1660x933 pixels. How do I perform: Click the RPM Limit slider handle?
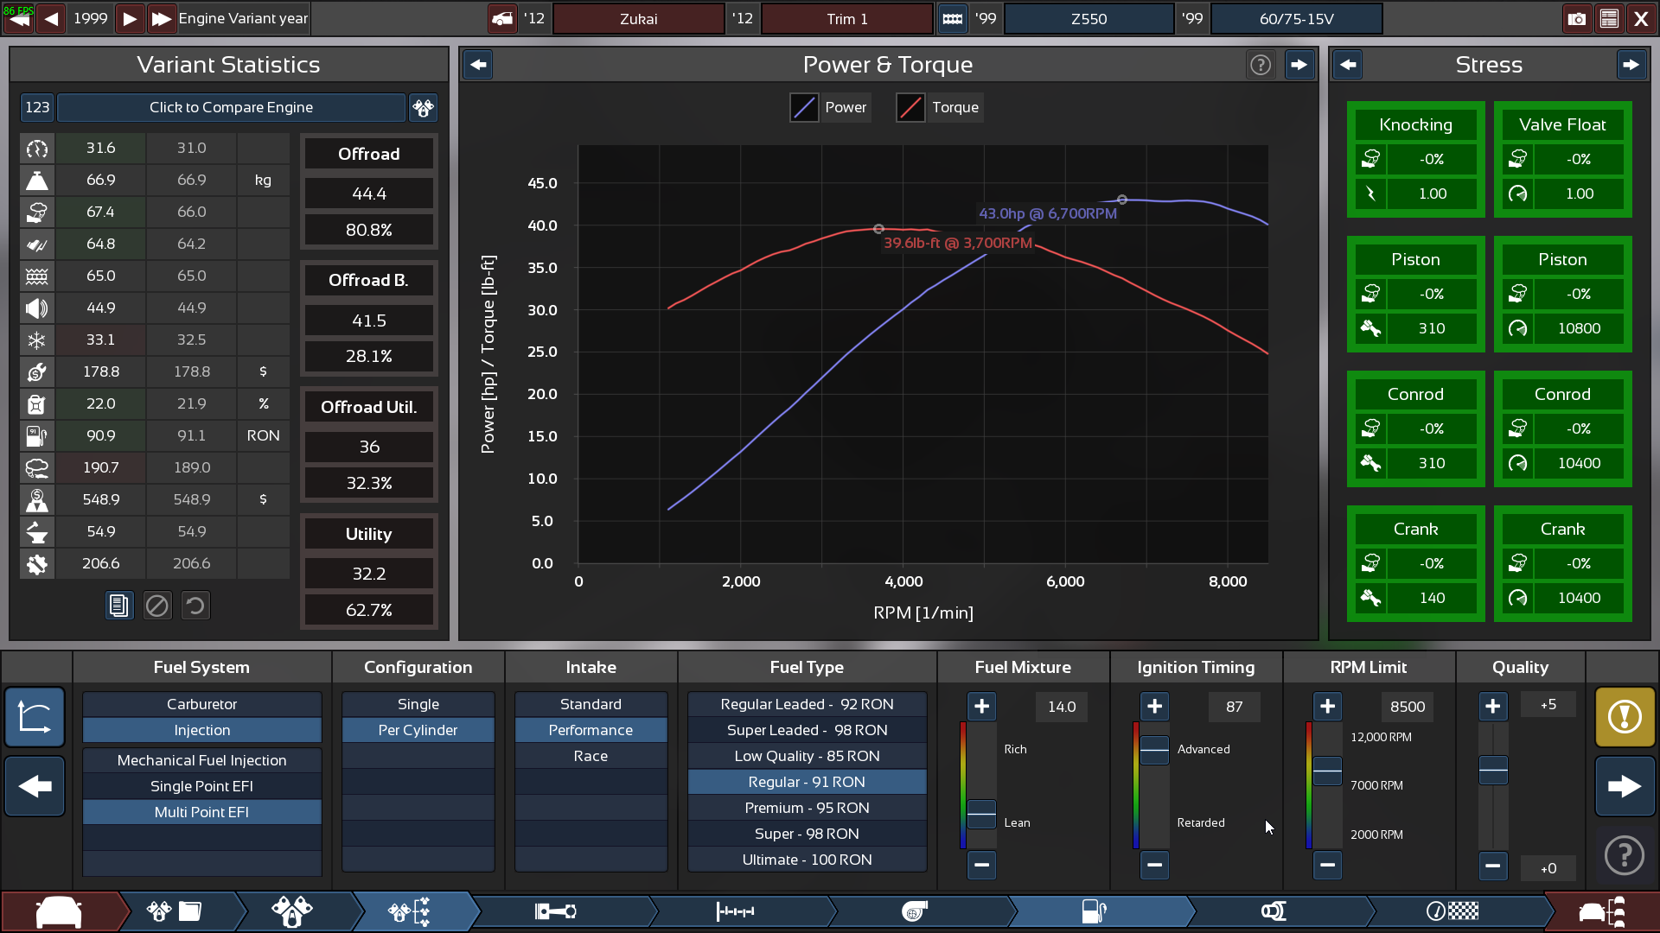1327,771
